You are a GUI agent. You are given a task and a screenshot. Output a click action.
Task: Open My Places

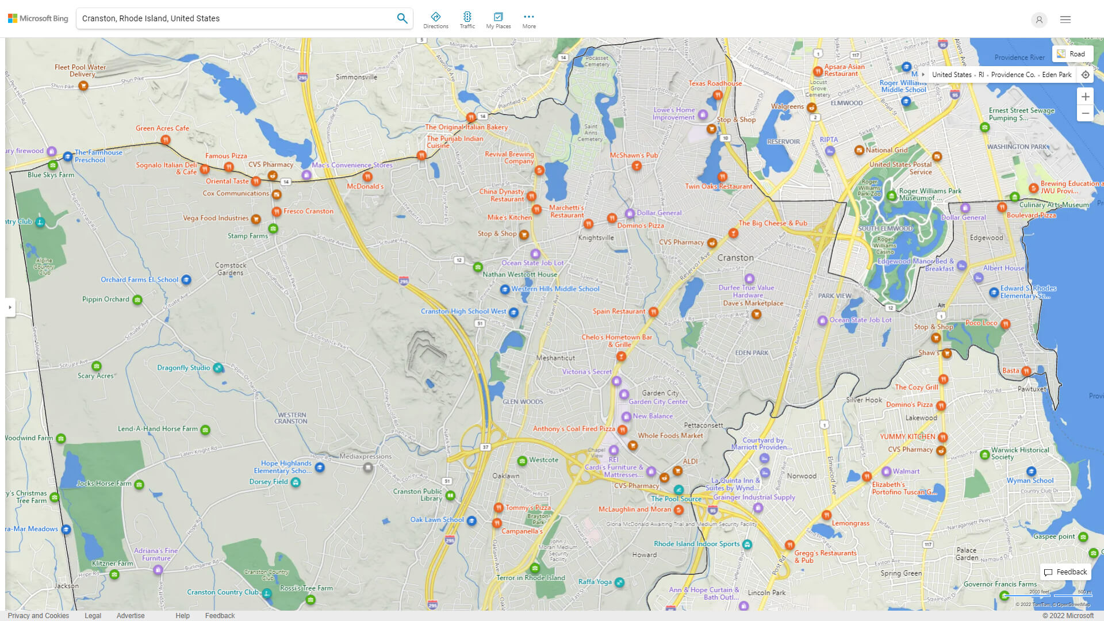point(498,19)
